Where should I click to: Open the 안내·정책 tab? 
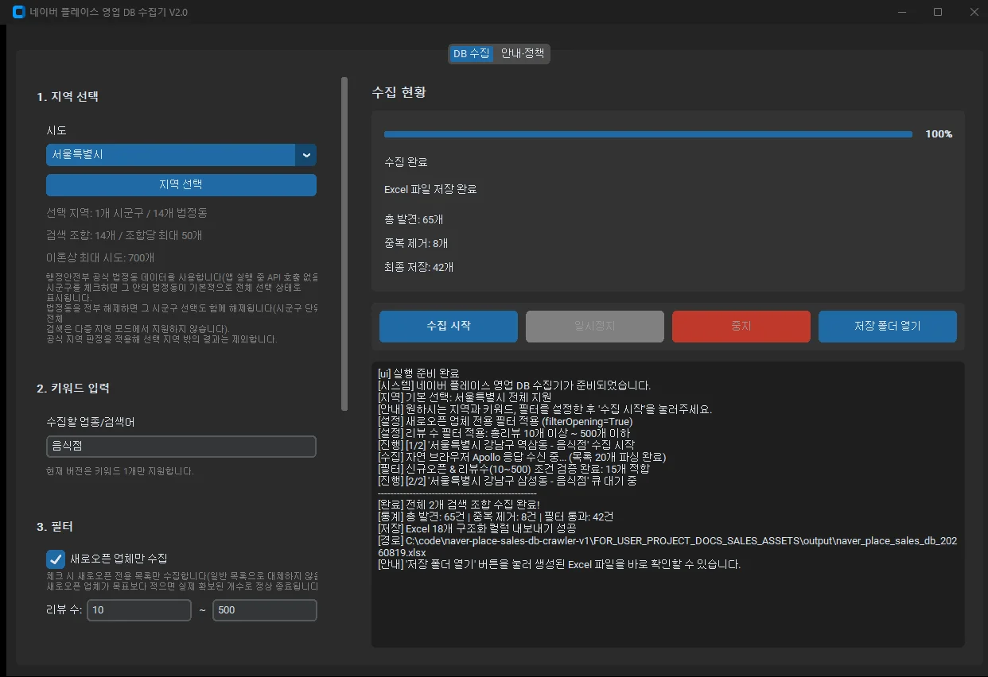point(523,53)
